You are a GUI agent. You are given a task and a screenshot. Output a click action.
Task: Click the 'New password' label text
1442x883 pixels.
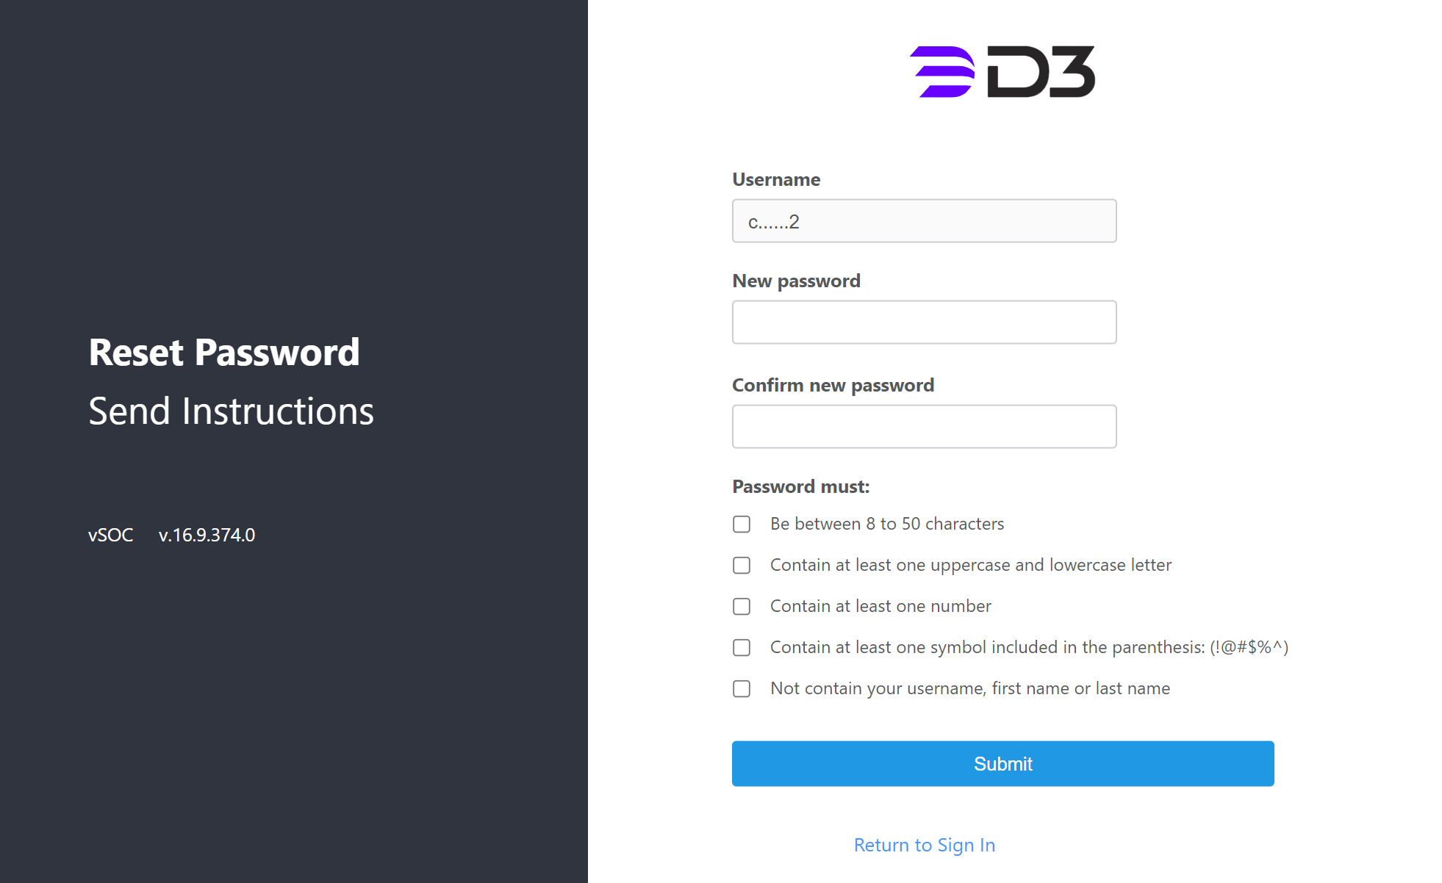pos(796,281)
